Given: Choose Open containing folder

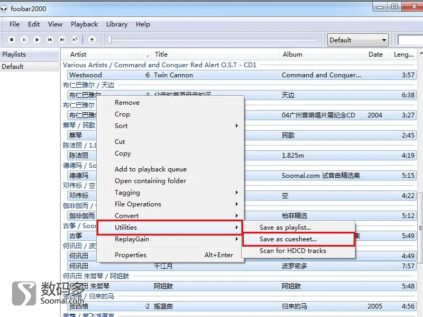Looking at the screenshot, I should tap(170, 181).
